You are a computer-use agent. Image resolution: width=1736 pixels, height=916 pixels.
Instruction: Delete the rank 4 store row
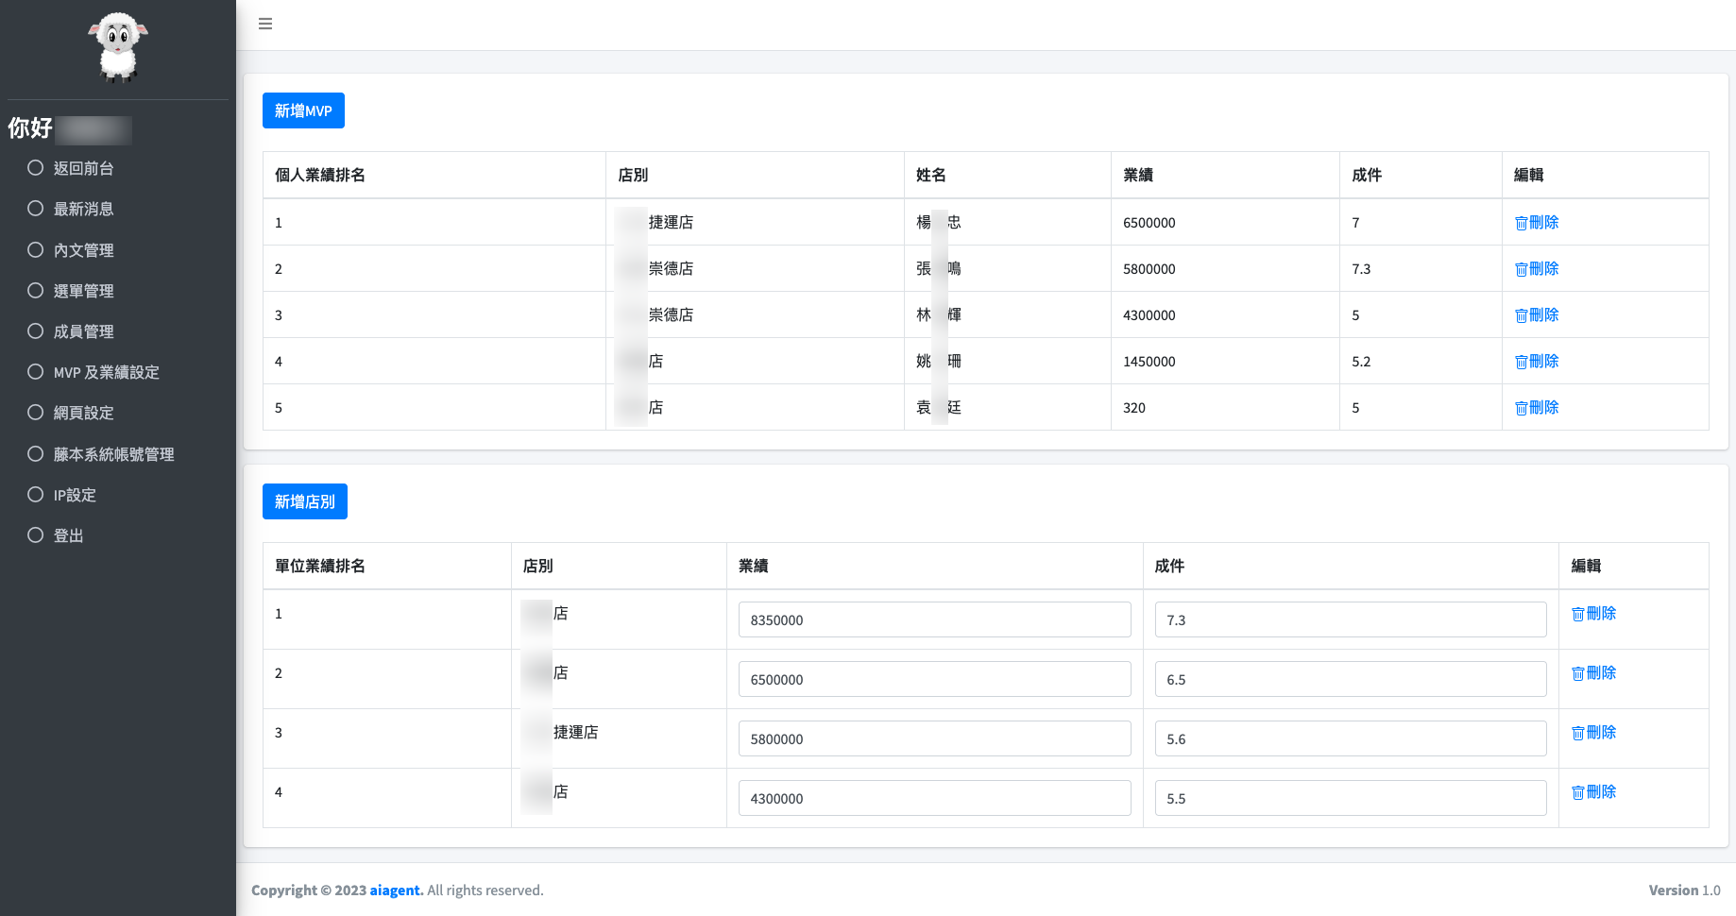tap(1594, 792)
